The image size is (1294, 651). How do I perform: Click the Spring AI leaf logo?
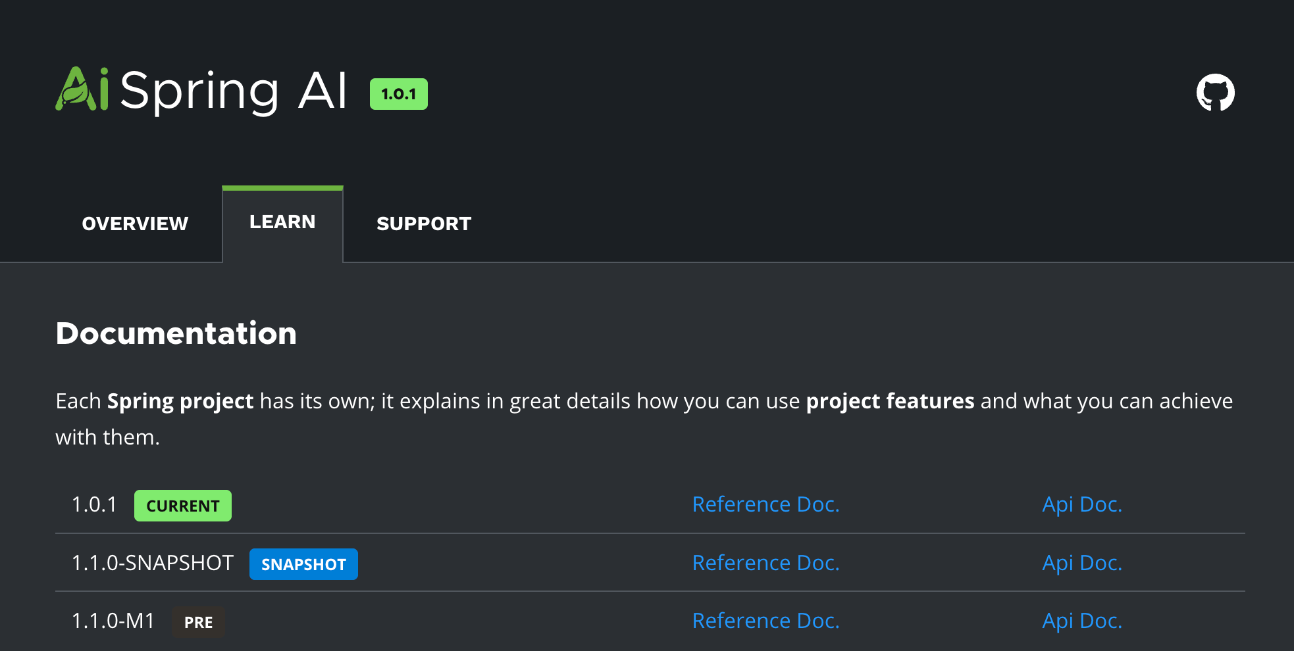pos(82,89)
